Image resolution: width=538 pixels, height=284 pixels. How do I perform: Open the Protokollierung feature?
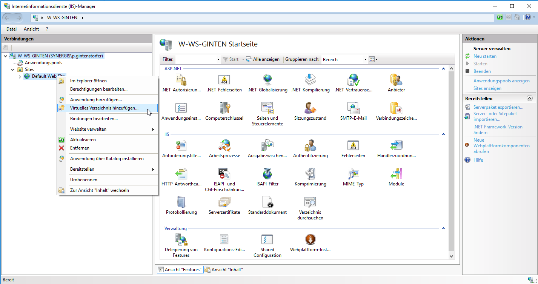tap(181, 205)
